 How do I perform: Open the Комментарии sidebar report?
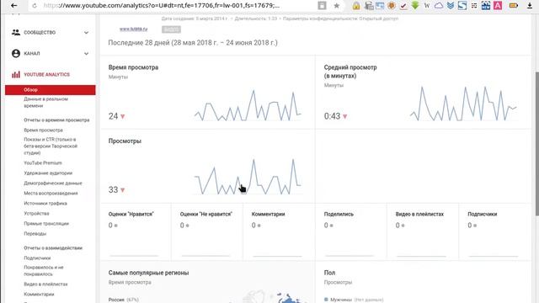(x=40, y=294)
